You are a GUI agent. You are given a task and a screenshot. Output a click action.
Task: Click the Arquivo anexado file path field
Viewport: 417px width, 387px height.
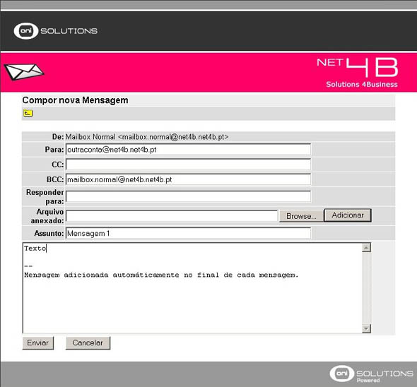pos(172,216)
